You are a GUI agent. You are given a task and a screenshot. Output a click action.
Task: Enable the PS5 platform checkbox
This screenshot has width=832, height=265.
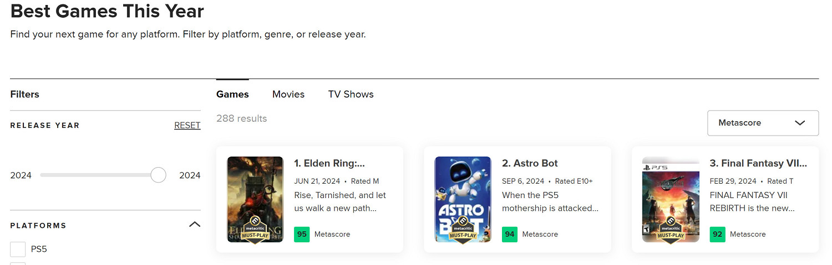click(18, 249)
